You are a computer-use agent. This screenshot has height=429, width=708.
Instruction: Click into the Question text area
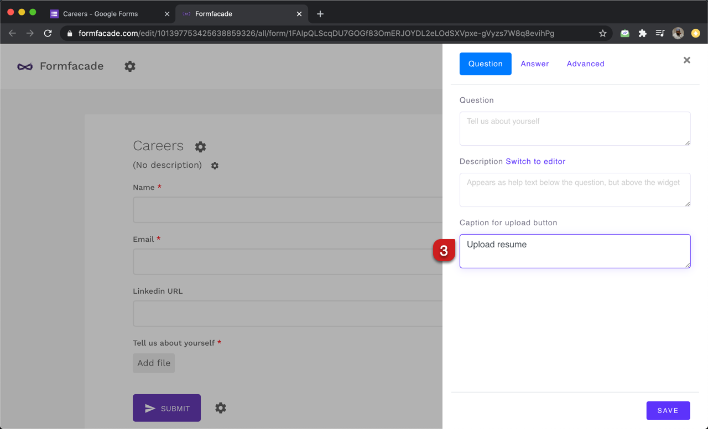[x=574, y=129]
